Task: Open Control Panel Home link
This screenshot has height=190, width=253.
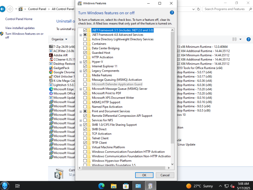Action: pos(19,19)
